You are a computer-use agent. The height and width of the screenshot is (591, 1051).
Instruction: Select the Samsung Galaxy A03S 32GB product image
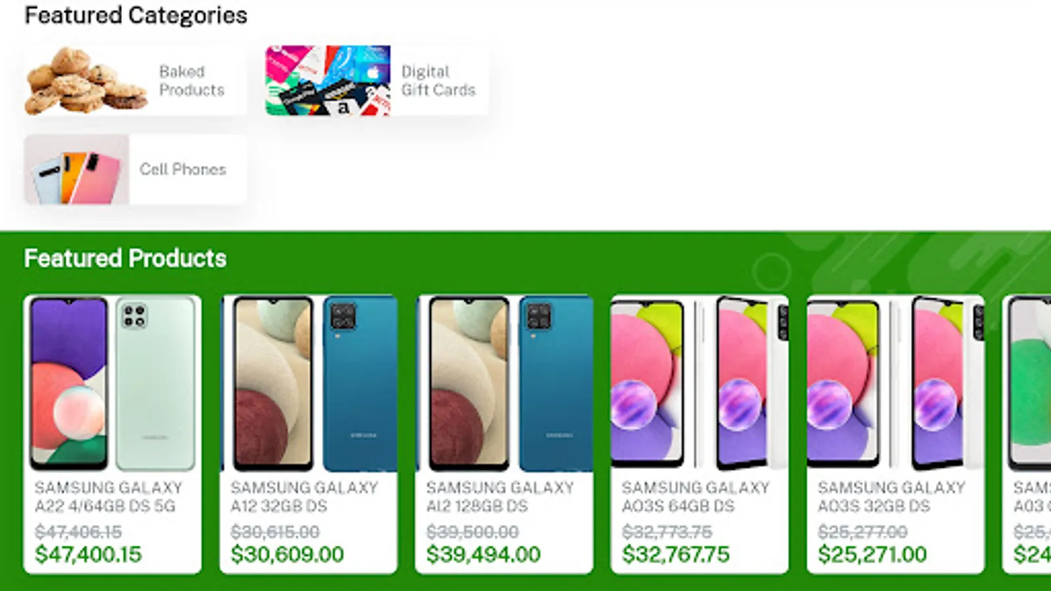[895, 383]
